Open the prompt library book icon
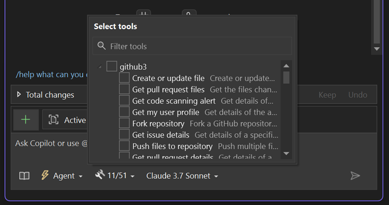The image size is (389, 205). click(24, 175)
